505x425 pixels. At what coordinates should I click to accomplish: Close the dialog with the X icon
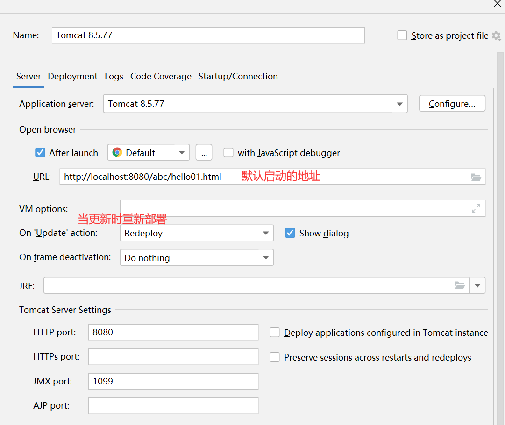[497, 4]
